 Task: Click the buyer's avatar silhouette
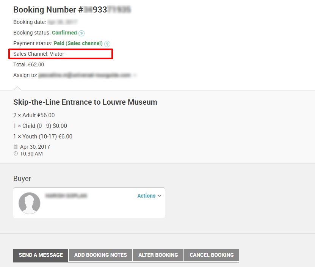30,203
